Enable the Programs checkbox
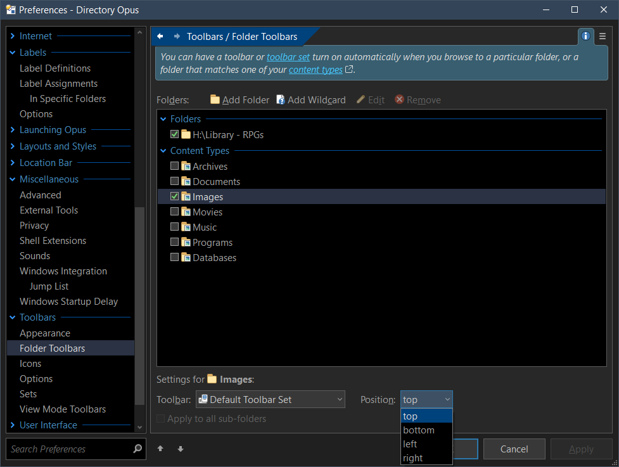Viewport: 619px width, 467px height. 174,242
